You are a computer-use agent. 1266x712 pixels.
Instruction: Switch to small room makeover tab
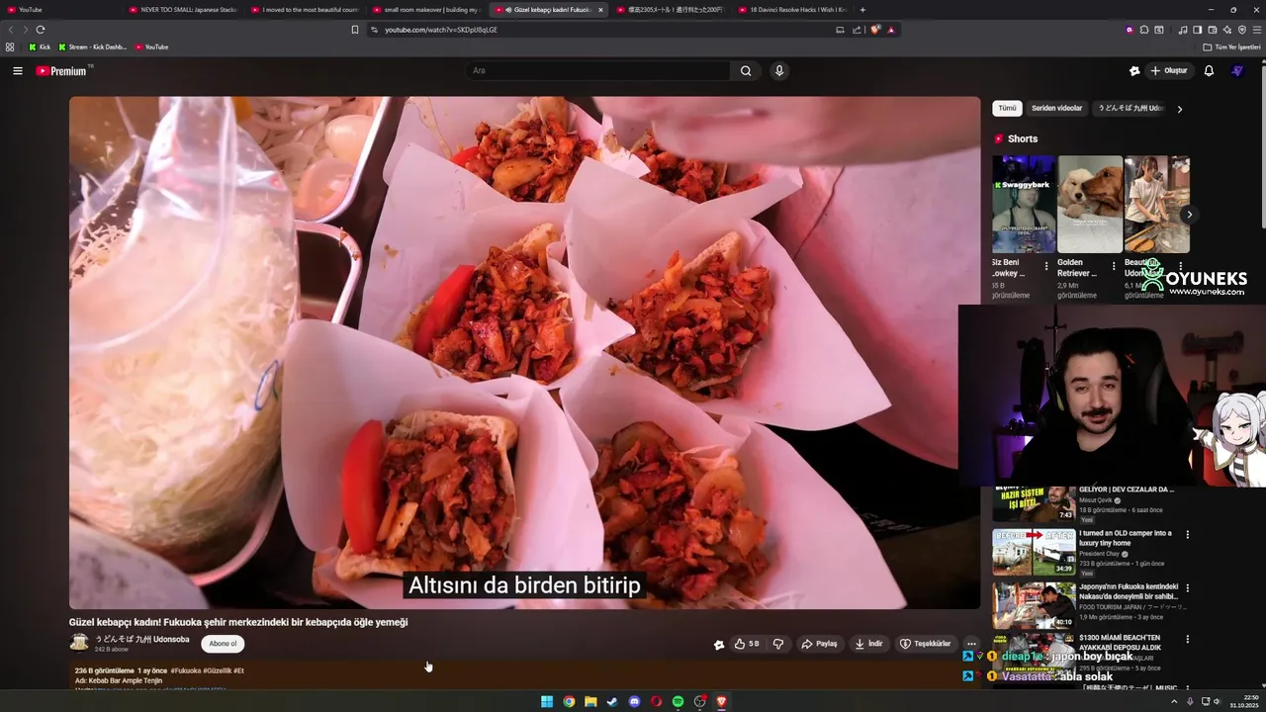point(426,10)
